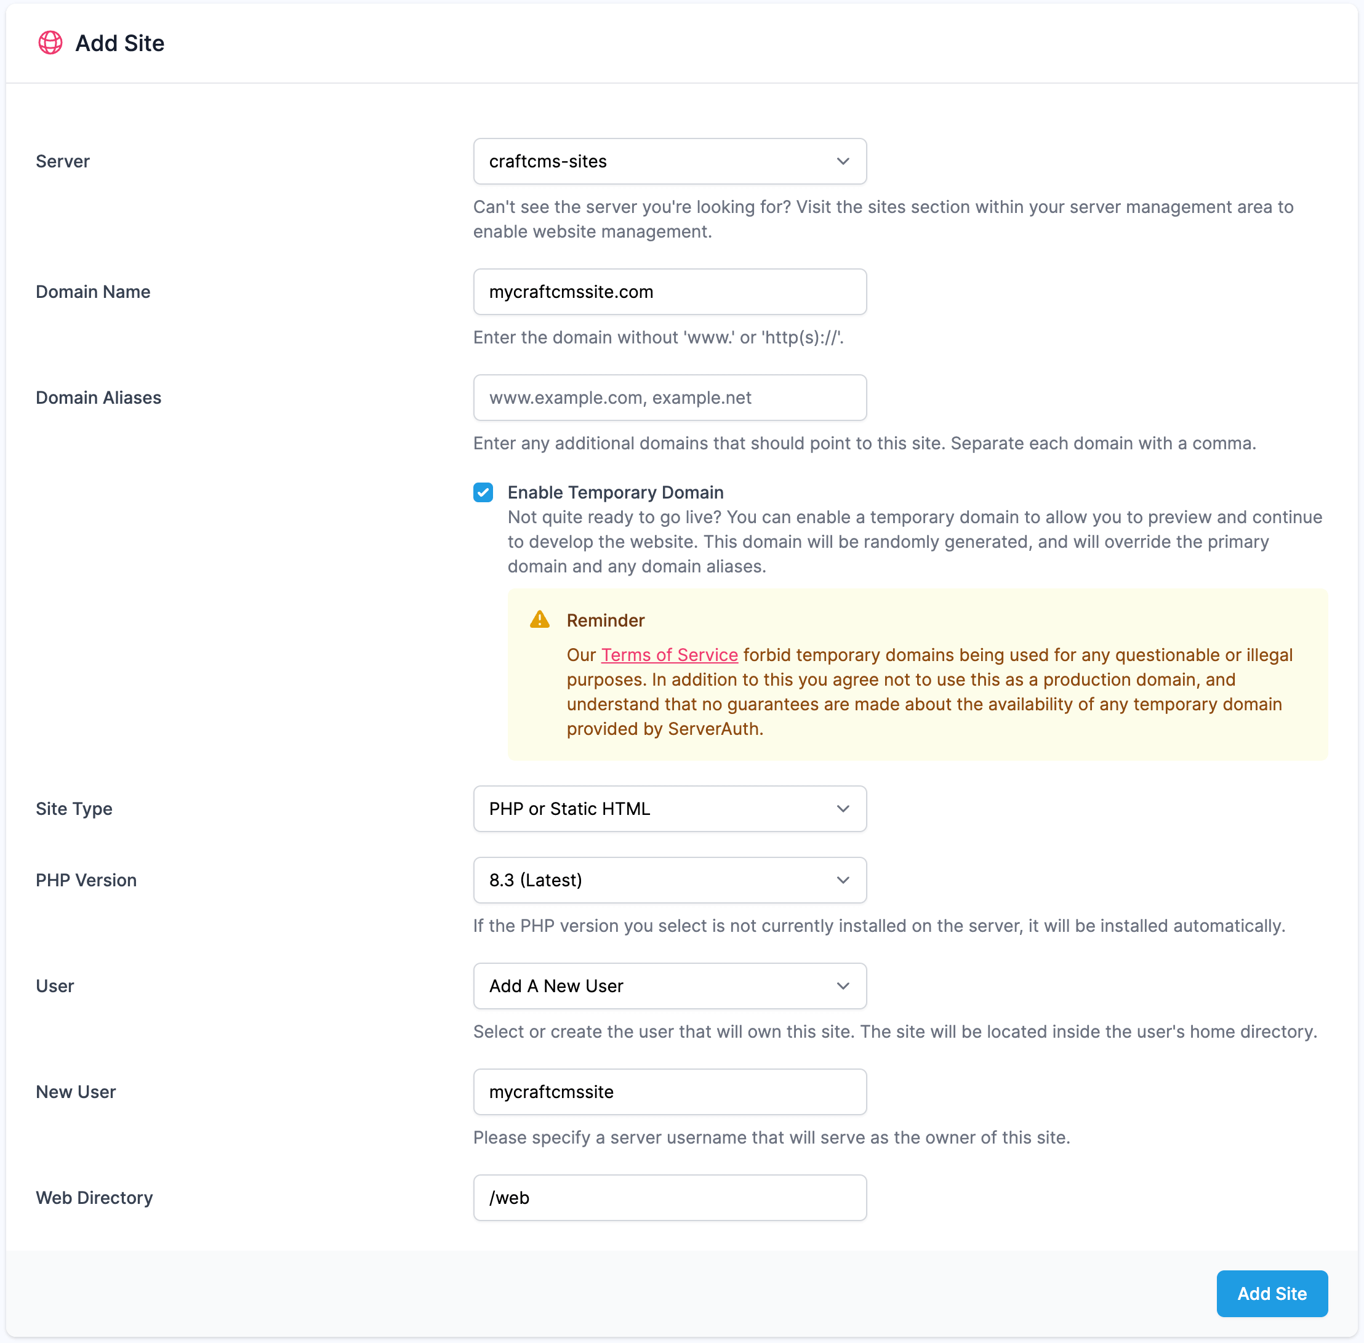Click the Domain Name input field
The image size is (1364, 1343).
[669, 292]
